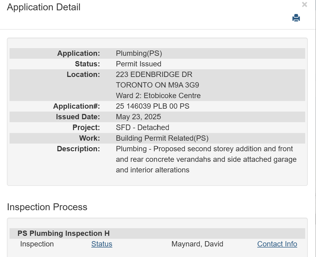Click the Inspection label beside Status

37,244
